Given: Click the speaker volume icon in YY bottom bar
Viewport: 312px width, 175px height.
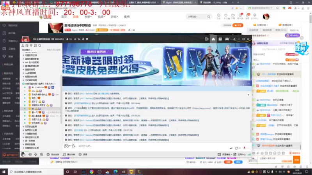Looking at the screenshot, I should pos(30,154).
